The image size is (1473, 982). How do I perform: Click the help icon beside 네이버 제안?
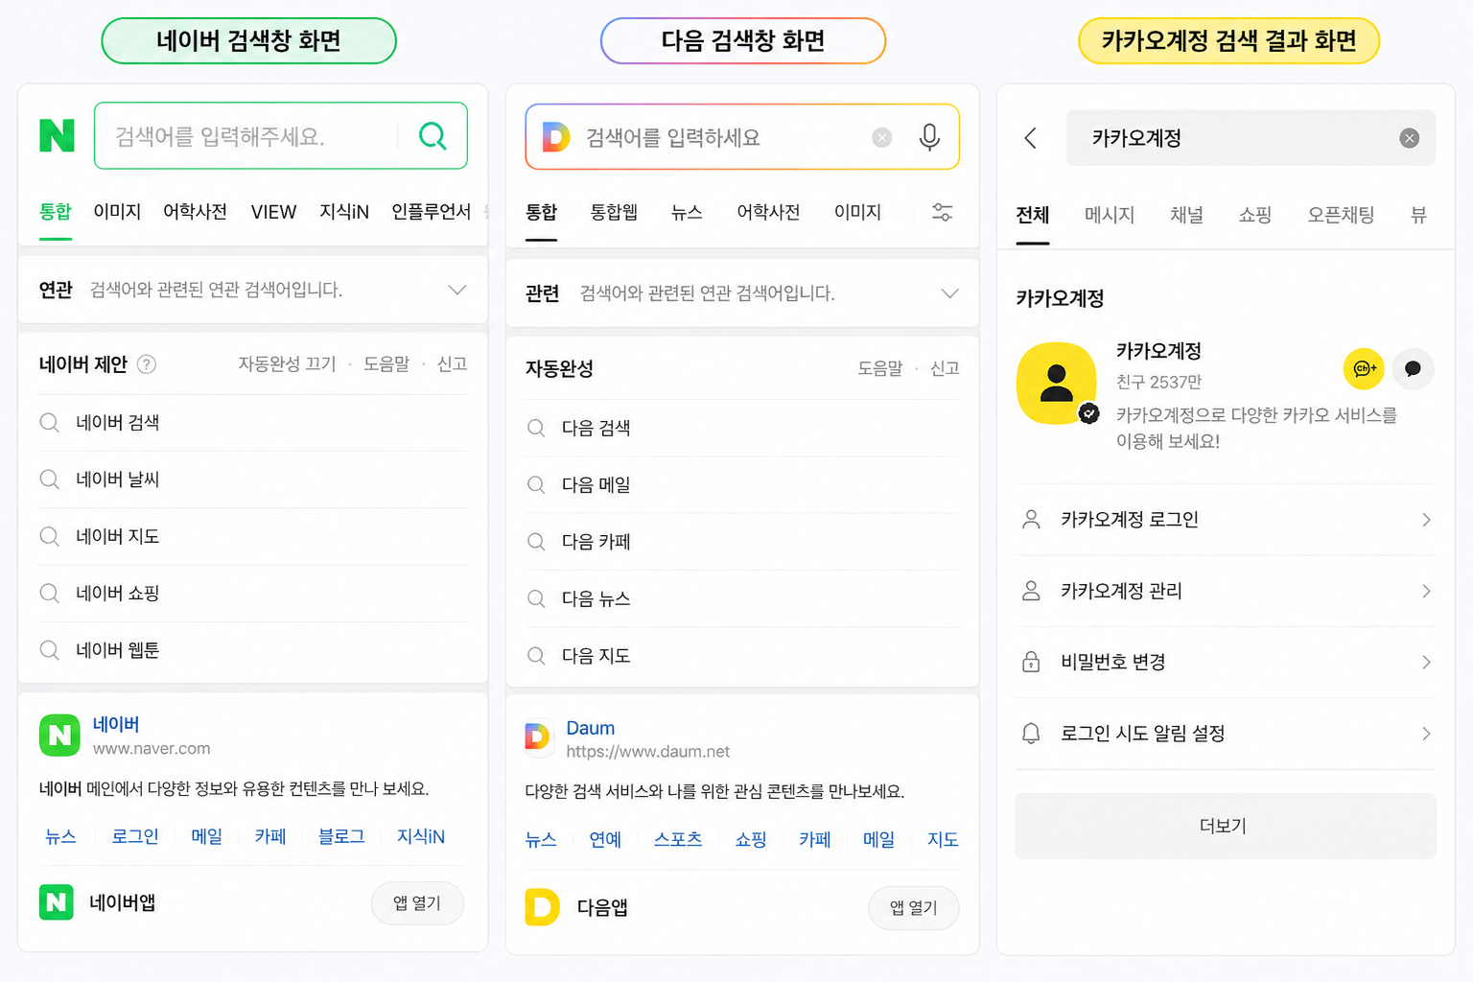pyautogui.click(x=147, y=364)
